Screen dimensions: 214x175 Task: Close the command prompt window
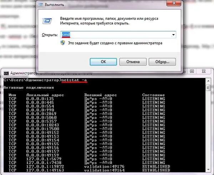[204, 71]
